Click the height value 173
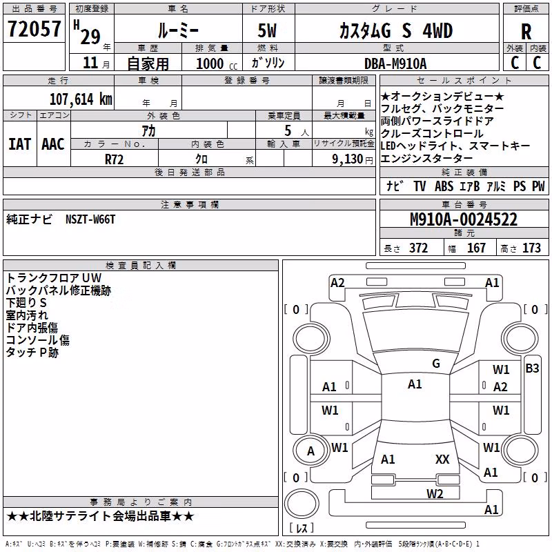The image size is (552, 552). [531, 248]
